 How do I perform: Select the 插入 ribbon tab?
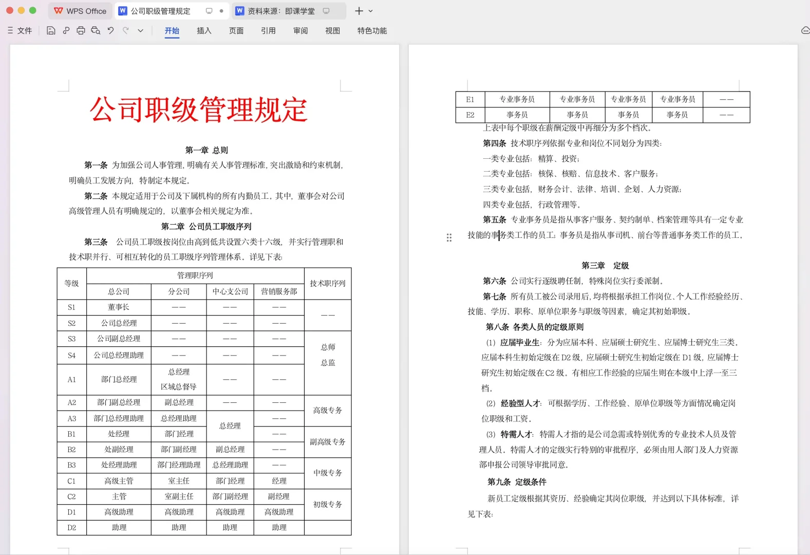tap(204, 31)
